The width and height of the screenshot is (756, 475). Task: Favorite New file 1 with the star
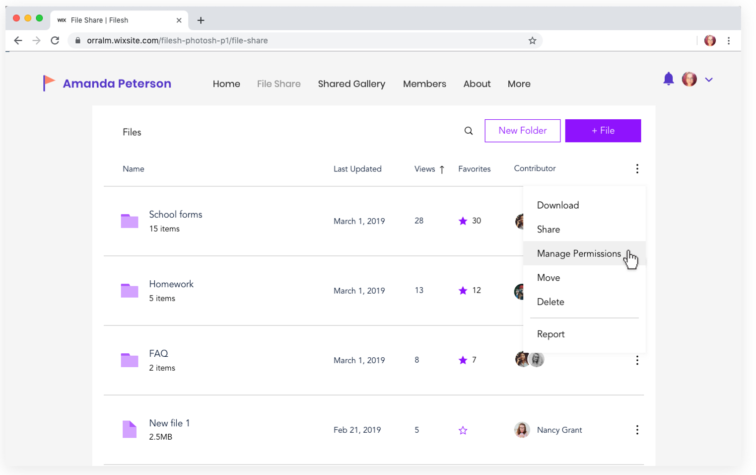coord(463,430)
